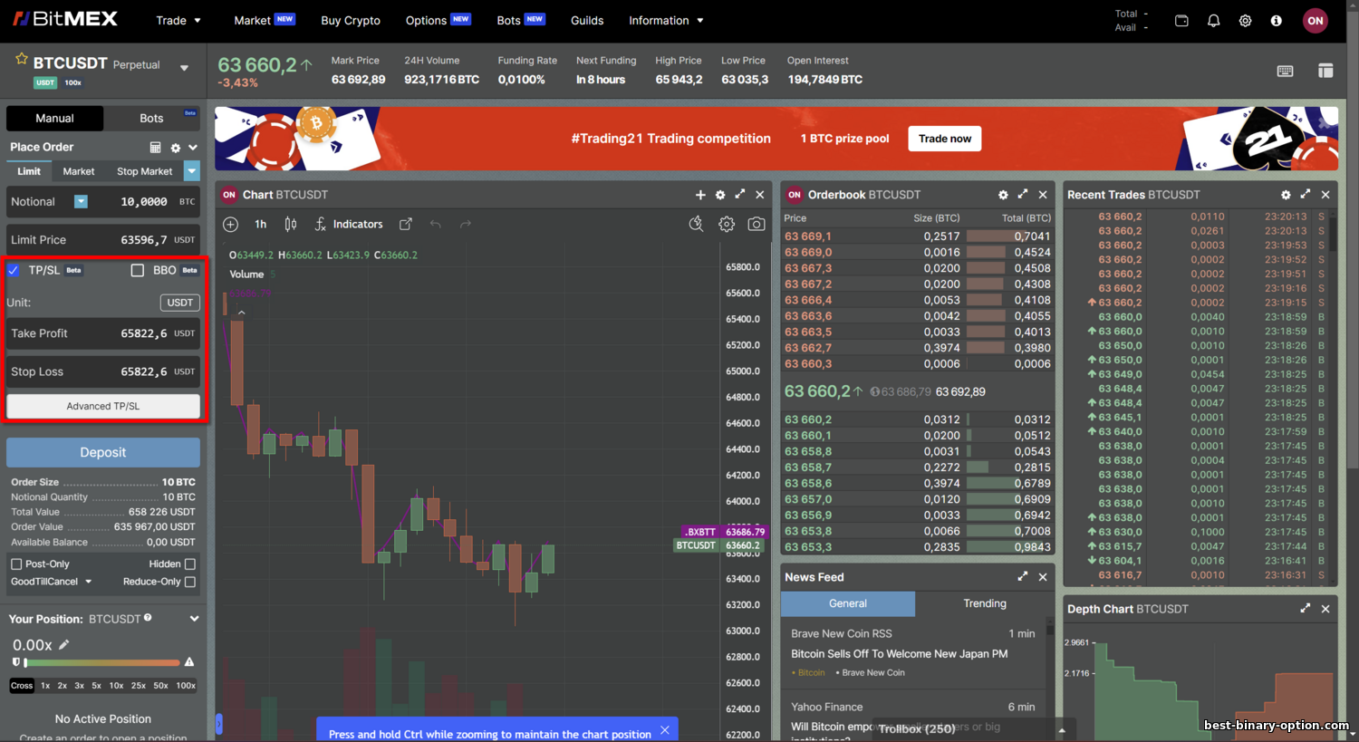The height and width of the screenshot is (742, 1359).
Task: Toggle the Chart BTCUSDT ON switch
Action: coord(229,195)
